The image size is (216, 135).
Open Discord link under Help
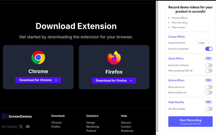[x=126, y=123]
